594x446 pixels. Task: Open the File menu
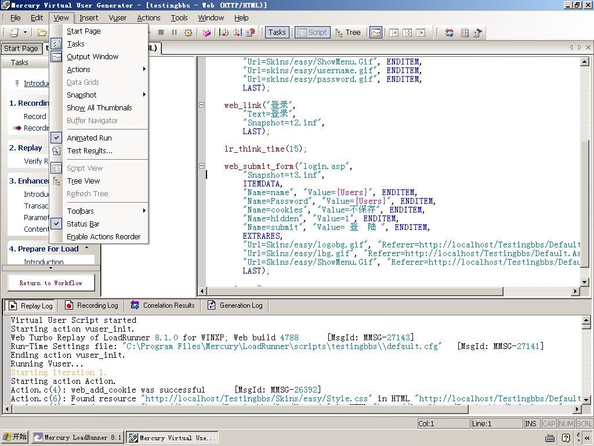[x=16, y=18]
